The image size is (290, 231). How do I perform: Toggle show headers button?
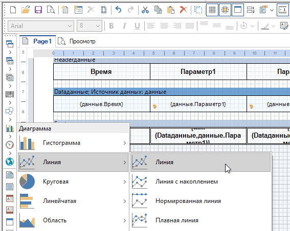pos(238,10)
